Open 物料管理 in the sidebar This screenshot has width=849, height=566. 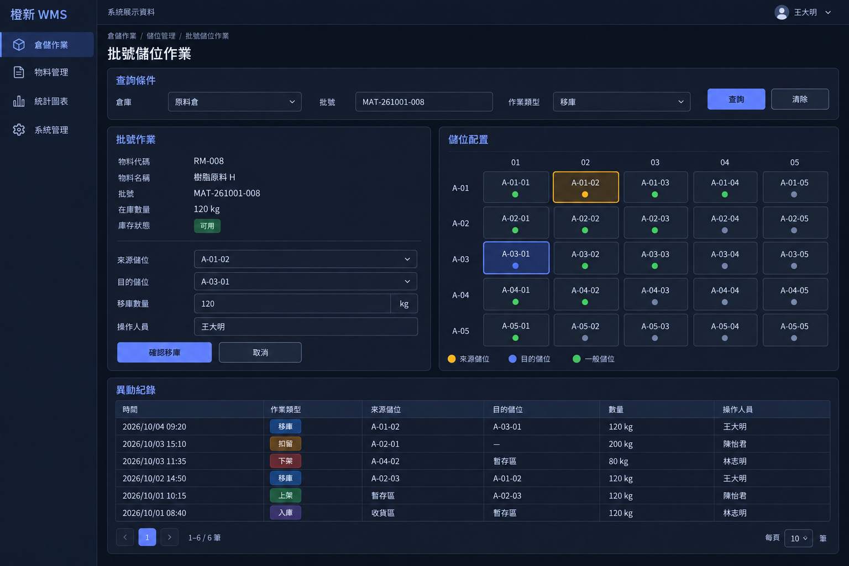click(x=48, y=72)
